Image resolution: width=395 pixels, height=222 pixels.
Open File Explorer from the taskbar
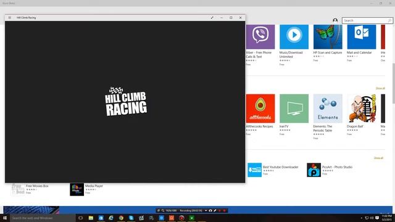click(91, 218)
